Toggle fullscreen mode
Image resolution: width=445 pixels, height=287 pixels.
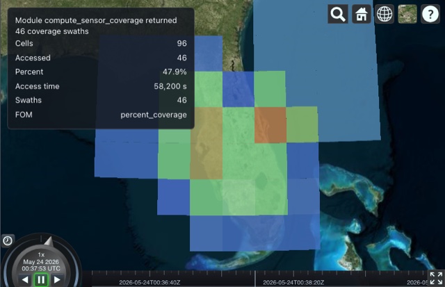tap(436, 278)
